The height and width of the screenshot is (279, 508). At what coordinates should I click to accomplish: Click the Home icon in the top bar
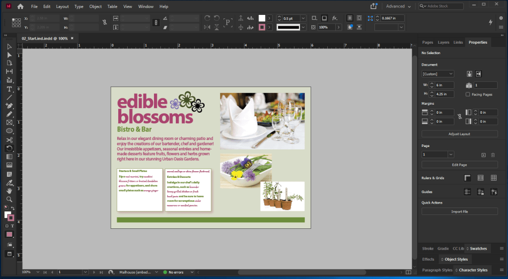click(x=20, y=6)
